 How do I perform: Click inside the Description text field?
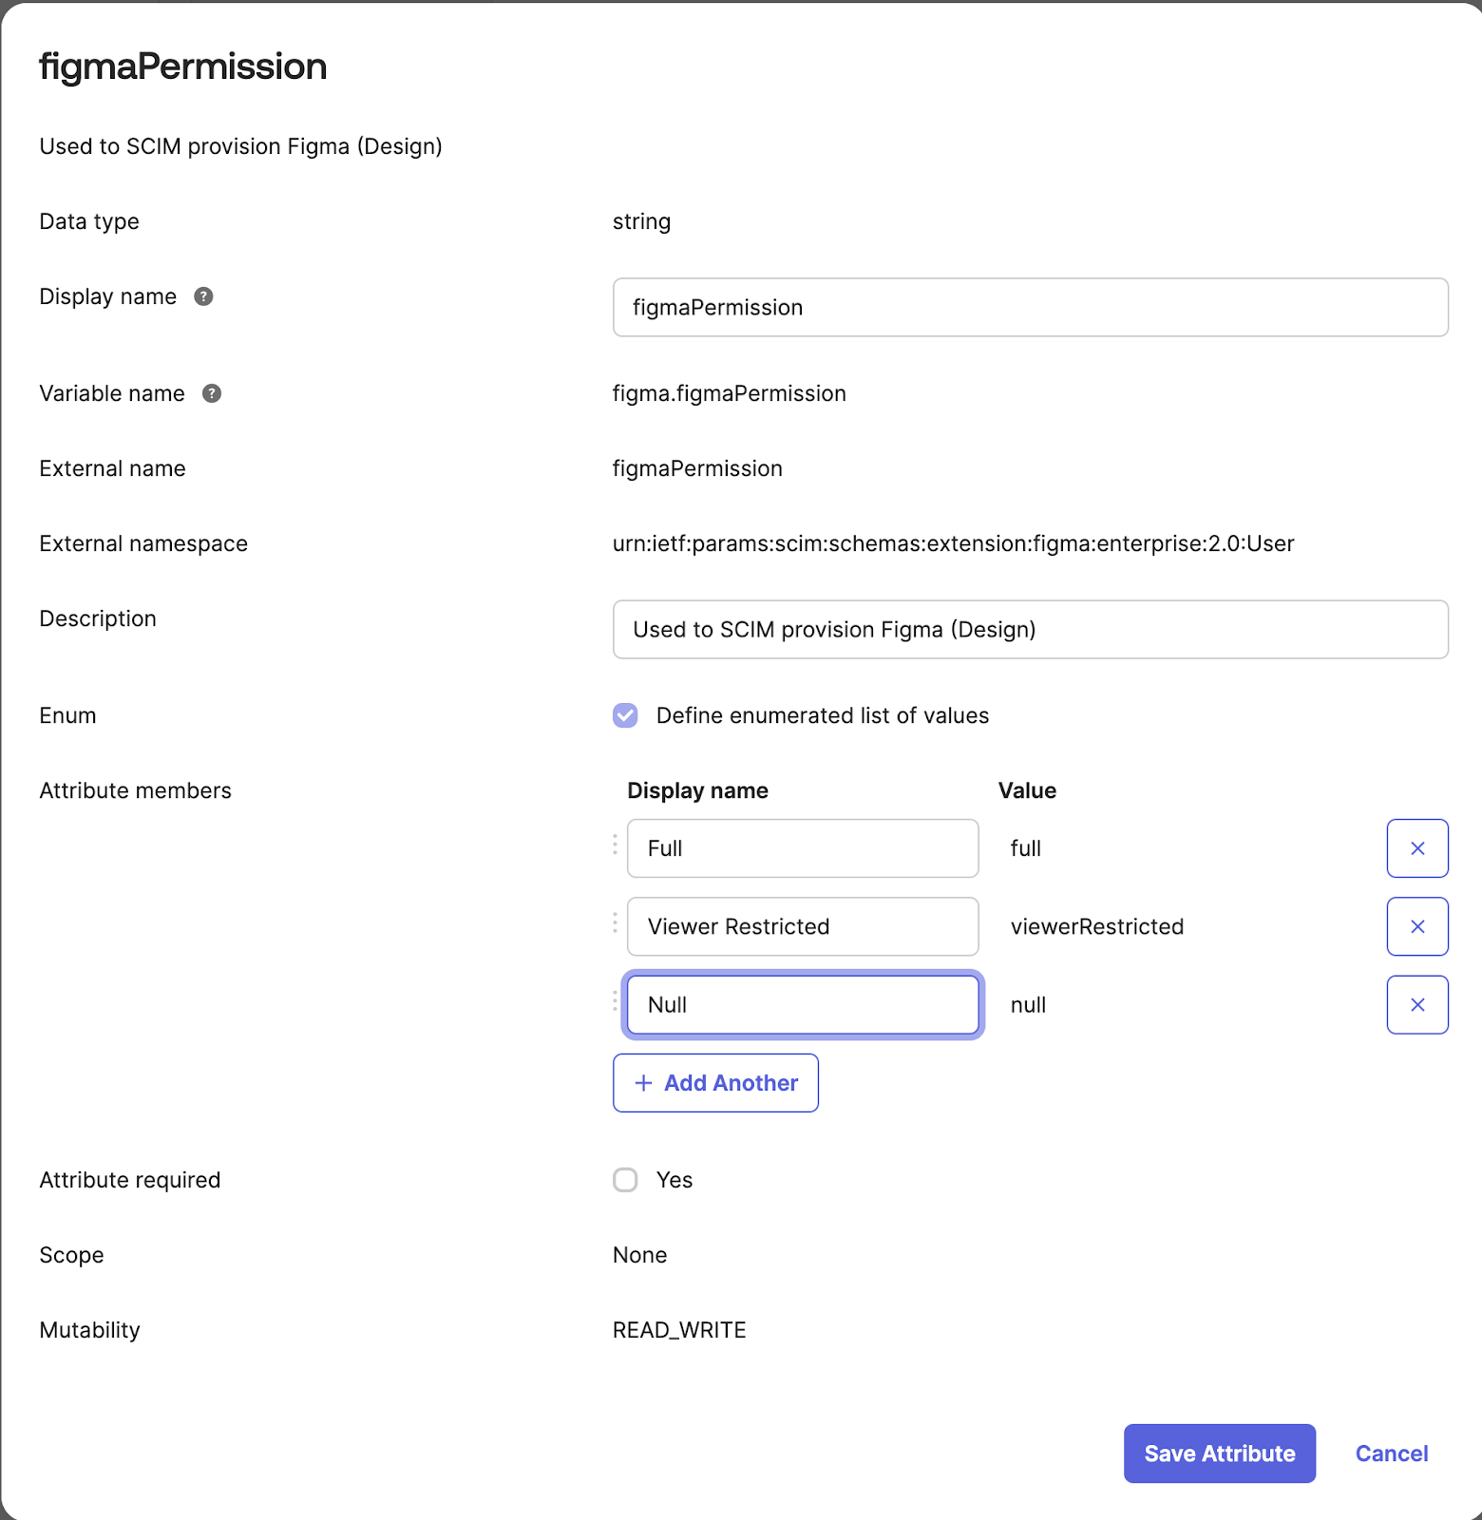[1030, 629]
